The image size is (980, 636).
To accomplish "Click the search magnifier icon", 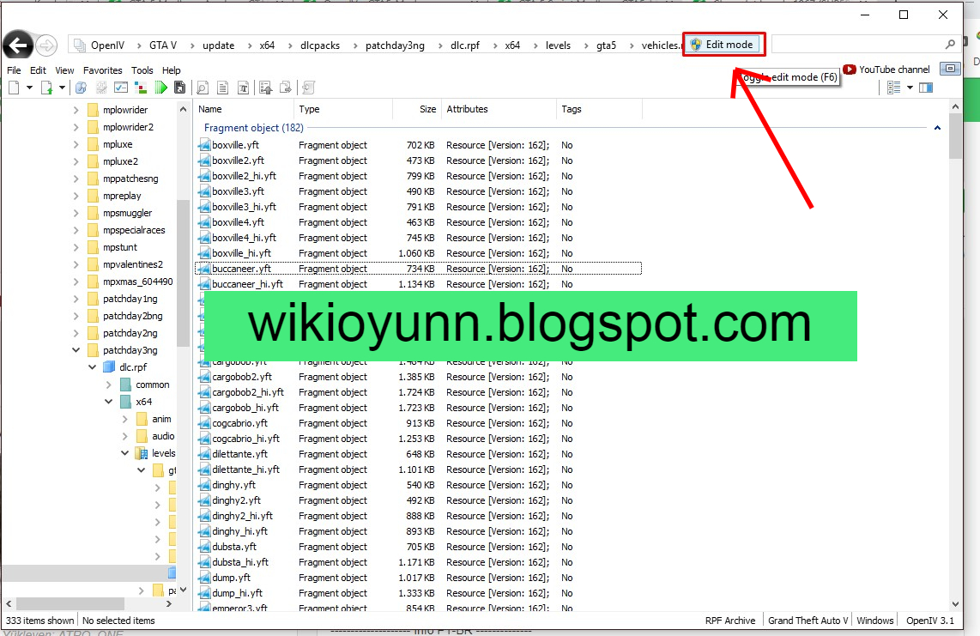I will (x=950, y=45).
